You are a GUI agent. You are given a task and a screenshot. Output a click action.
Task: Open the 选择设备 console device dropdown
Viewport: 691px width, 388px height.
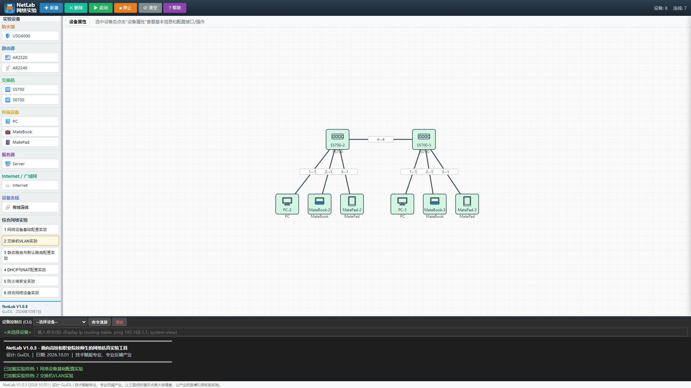[60, 322]
